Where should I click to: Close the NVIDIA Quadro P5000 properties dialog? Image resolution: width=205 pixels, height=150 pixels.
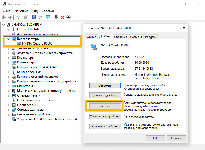point(184,28)
